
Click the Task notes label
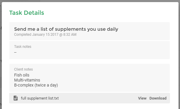pos(23,46)
